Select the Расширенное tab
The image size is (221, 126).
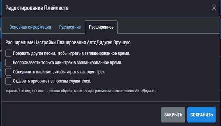point(101,27)
